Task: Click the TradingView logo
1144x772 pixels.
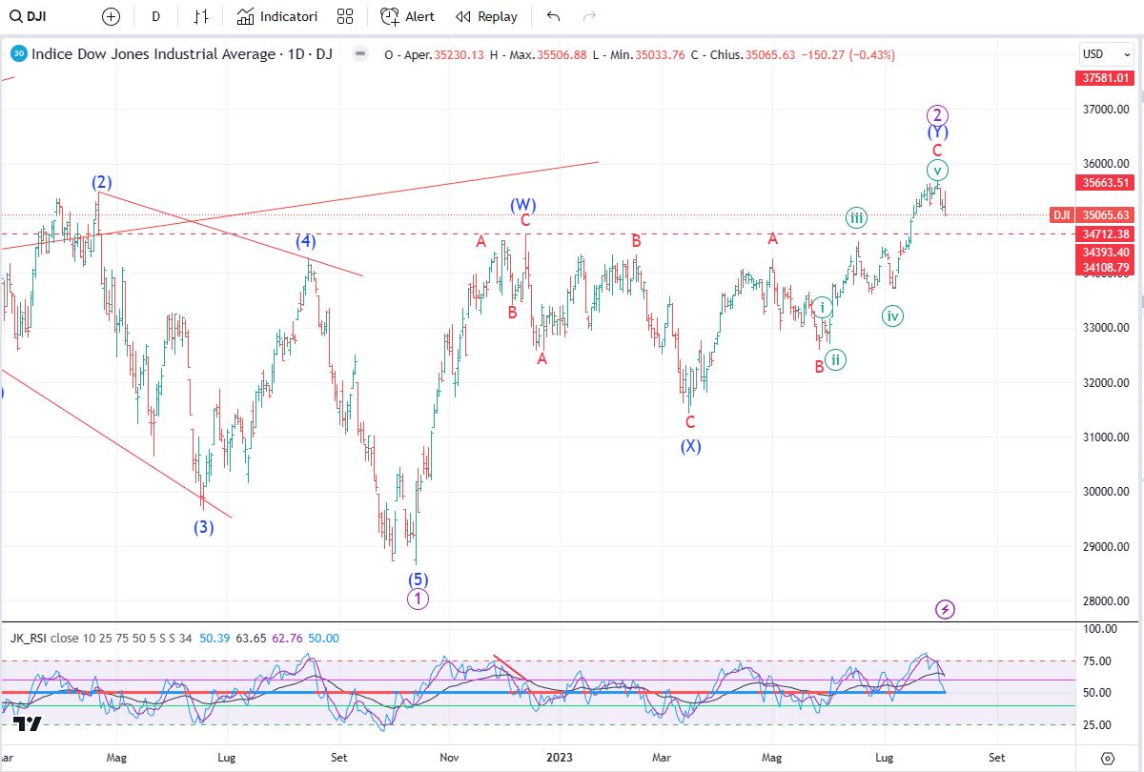Action: (x=28, y=724)
